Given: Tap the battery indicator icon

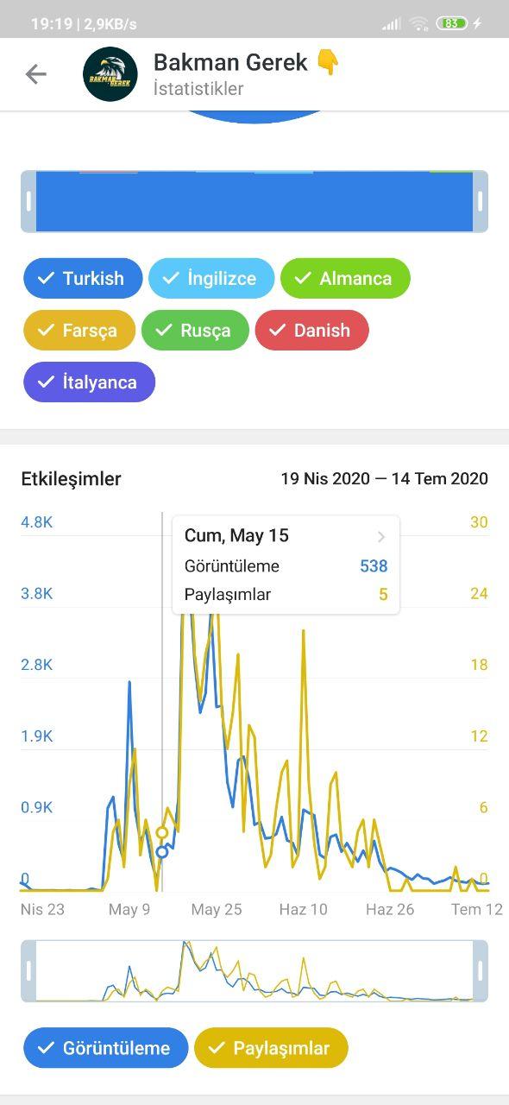Looking at the screenshot, I should click(452, 23).
